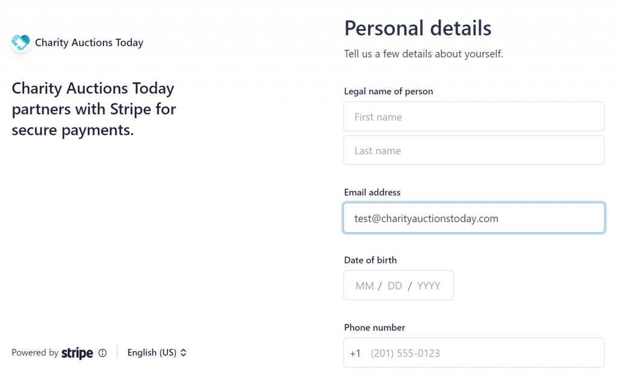The image size is (619, 376).
Task: Select the MM month part of birth date
Action: (x=365, y=285)
